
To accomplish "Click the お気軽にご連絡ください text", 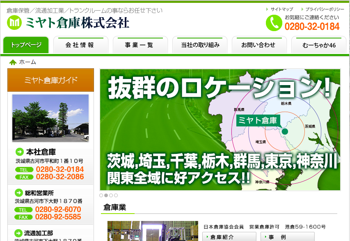I will [312, 17].
